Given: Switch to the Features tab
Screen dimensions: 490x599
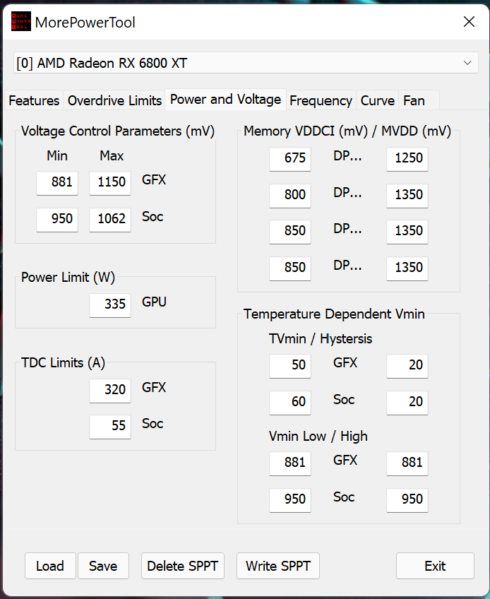Looking at the screenshot, I should click(x=34, y=100).
